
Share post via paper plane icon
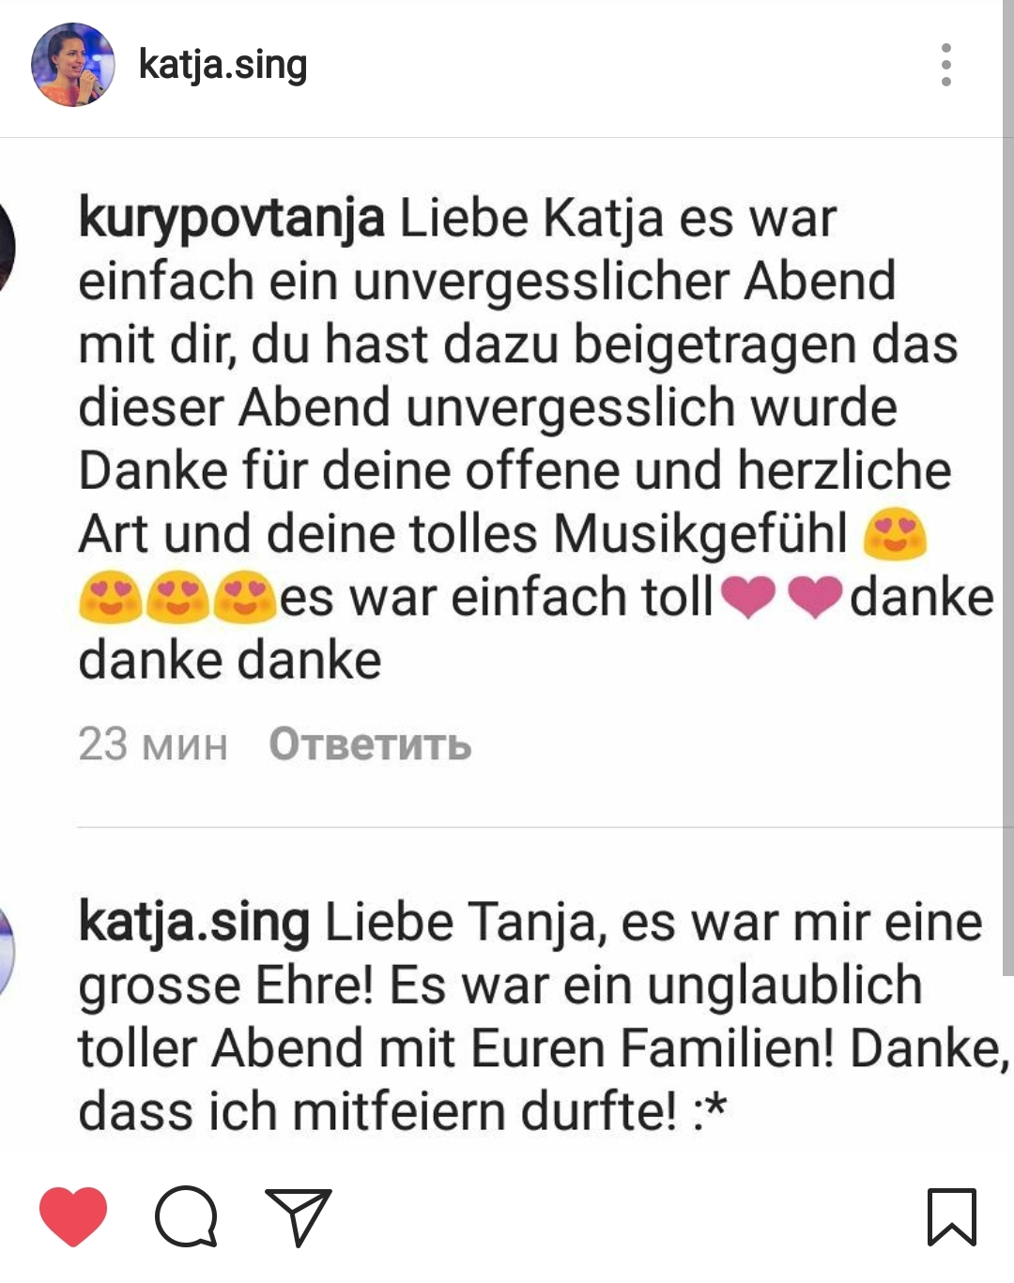[x=299, y=1216]
